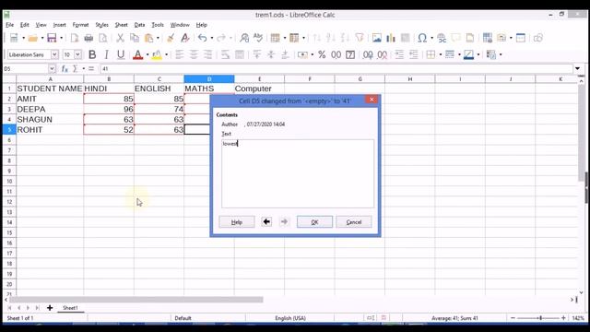Click the Open folder icon
The width and height of the screenshot is (590, 332).
(33, 38)
